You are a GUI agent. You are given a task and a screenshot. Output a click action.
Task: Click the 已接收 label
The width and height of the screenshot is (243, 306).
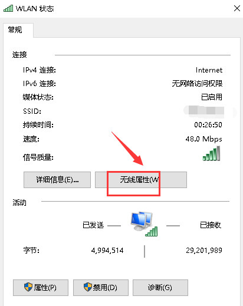211,225
